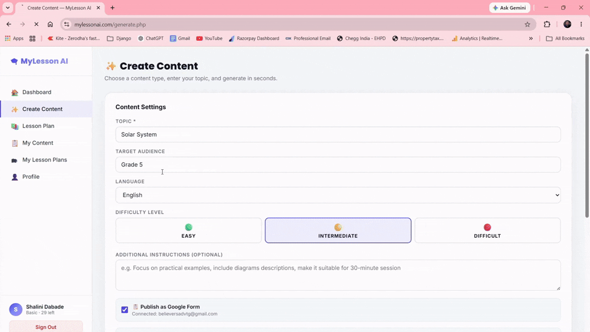Click the My Lesson Plans icon

click(x=14, y=160)
